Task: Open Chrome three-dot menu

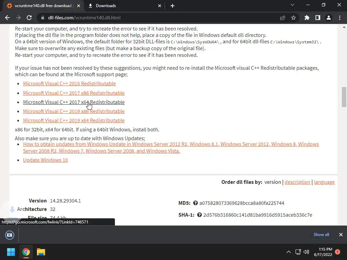Action: (340, 18)
